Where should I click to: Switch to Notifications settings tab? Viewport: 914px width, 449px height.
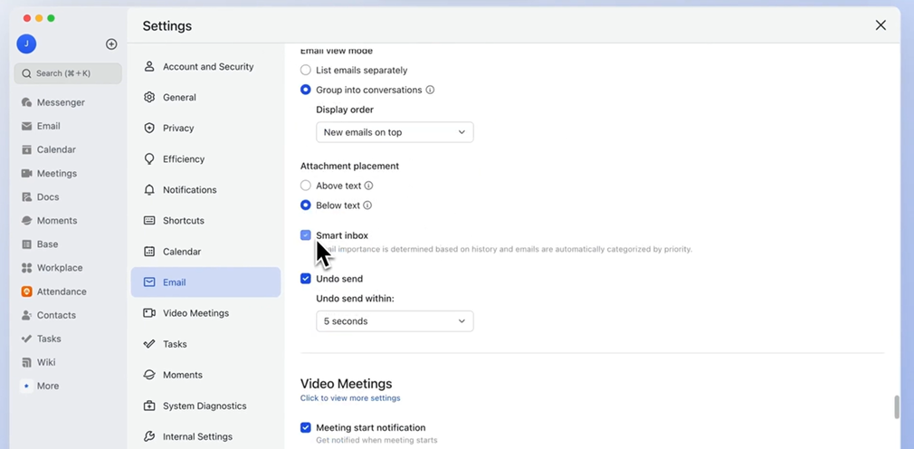[x=189, y=190]
